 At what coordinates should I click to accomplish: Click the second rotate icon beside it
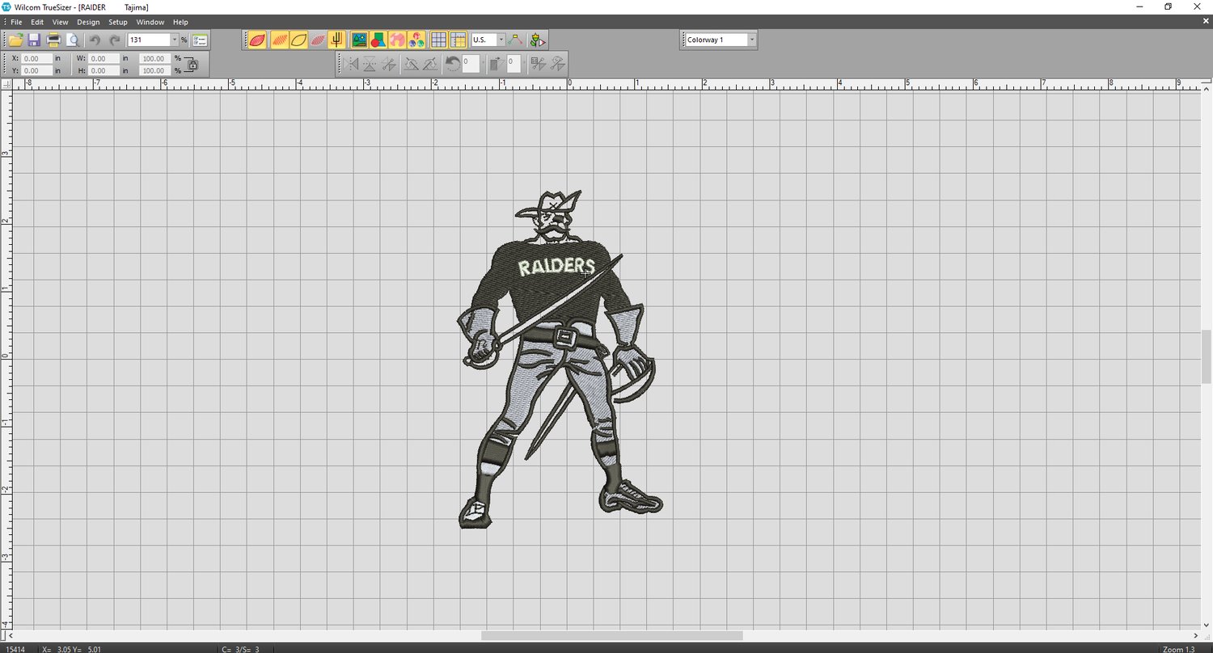(430, 63)
